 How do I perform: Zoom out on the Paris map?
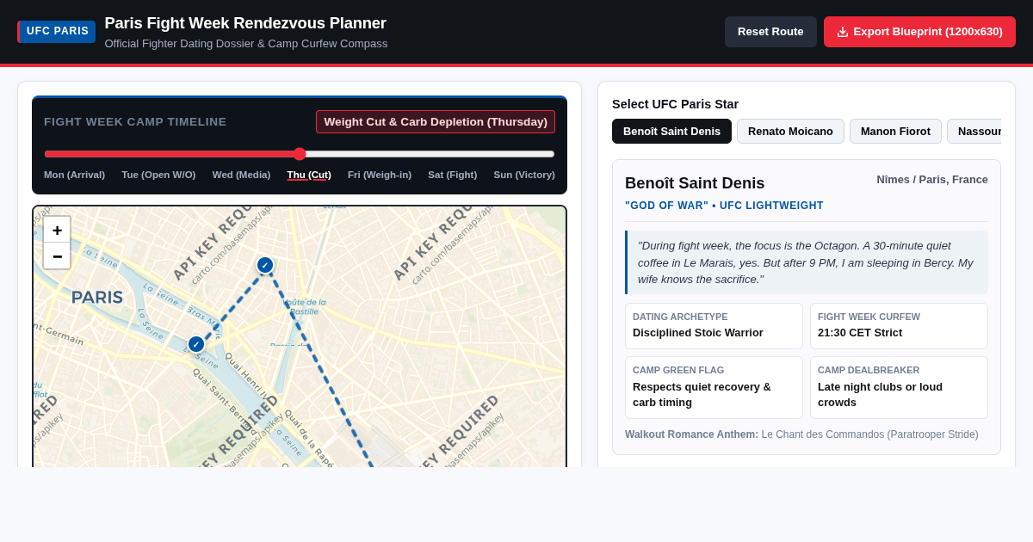pos(57,256)
